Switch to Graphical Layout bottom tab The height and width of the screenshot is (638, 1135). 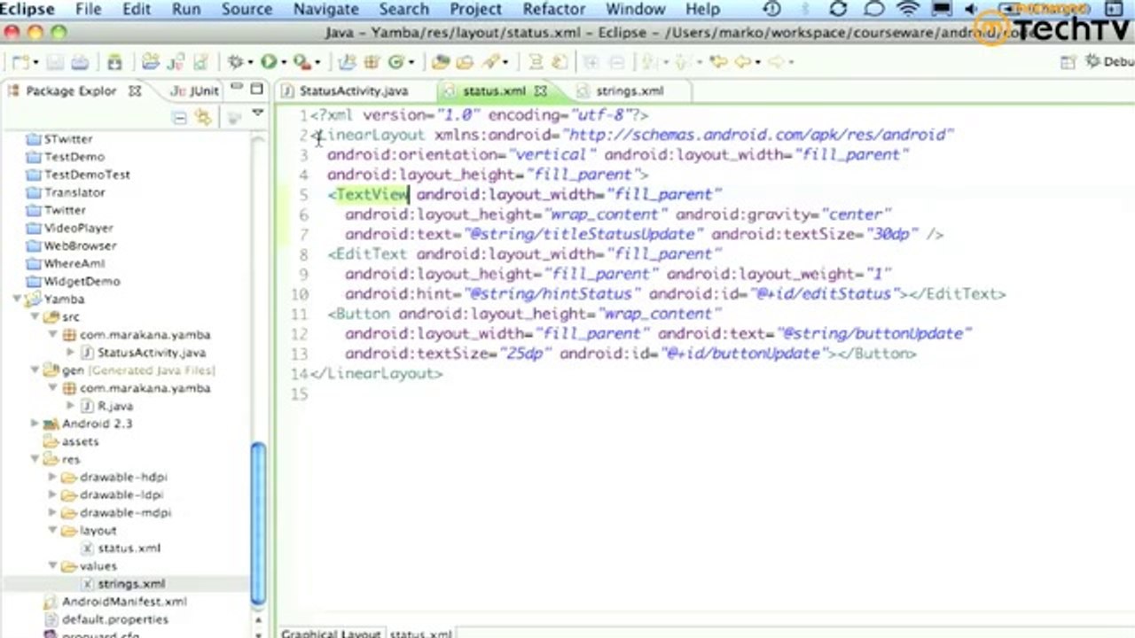click(330, 633)
